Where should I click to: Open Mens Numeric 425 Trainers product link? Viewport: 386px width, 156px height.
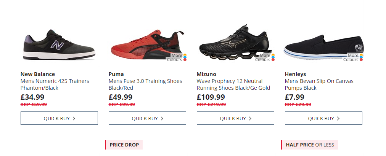point(55,84)
